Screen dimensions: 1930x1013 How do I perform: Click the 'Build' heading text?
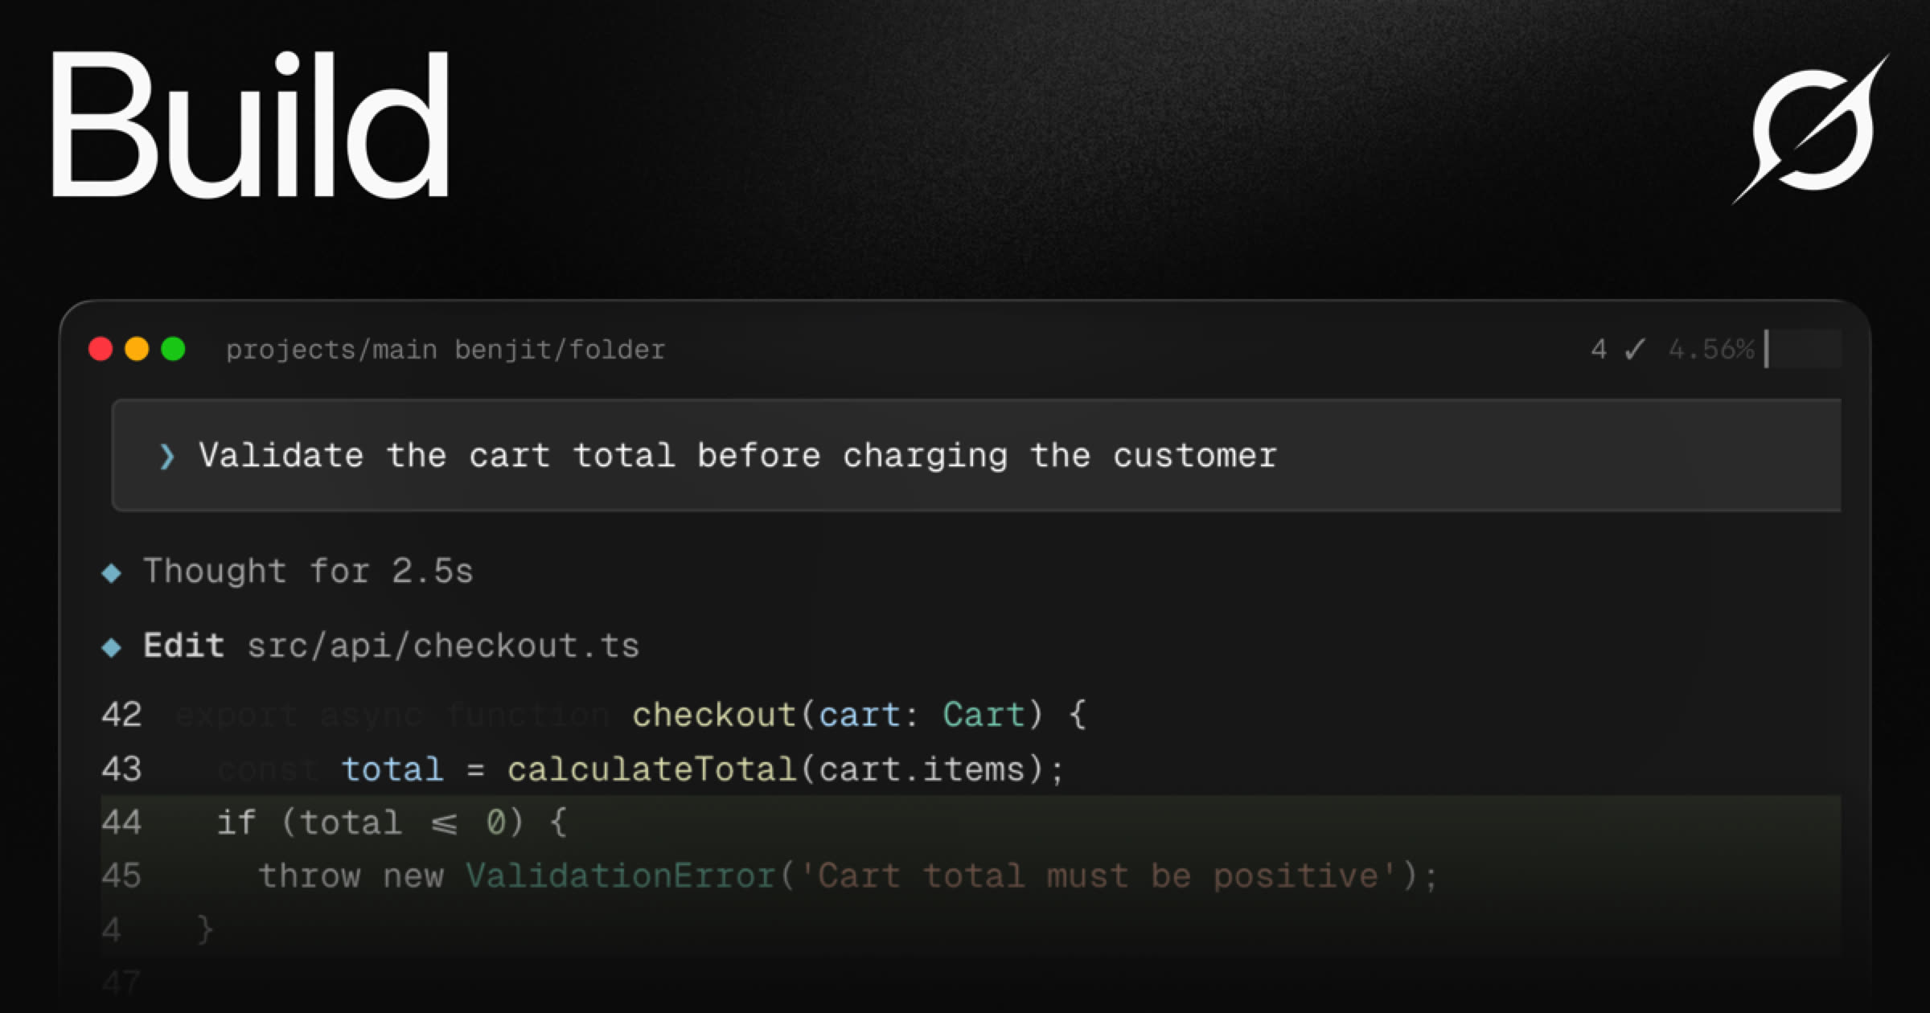tap(250, 125)
